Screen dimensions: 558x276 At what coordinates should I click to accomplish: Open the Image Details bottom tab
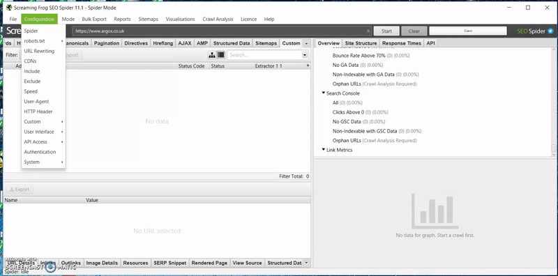(x=102, y=263)
